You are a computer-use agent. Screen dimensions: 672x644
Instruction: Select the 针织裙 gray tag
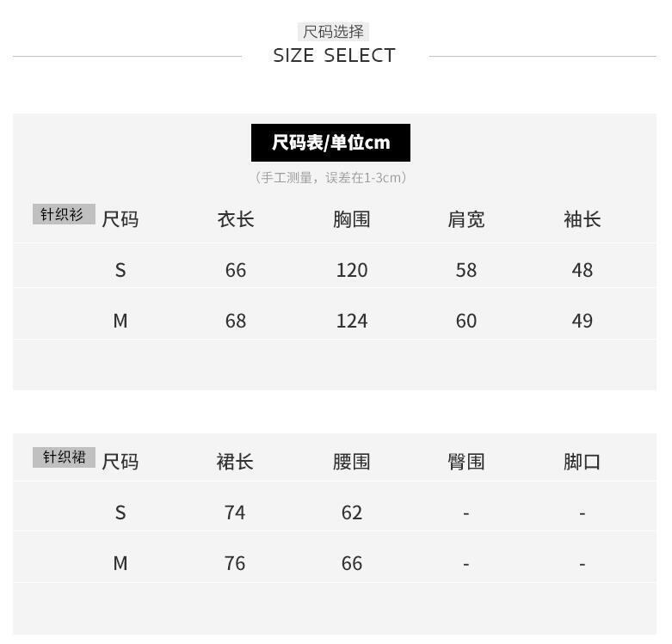pos(64,457)
